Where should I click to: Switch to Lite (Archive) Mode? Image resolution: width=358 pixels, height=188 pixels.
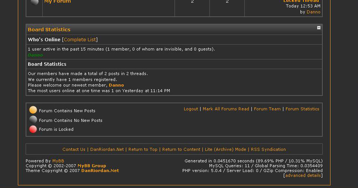225,149
